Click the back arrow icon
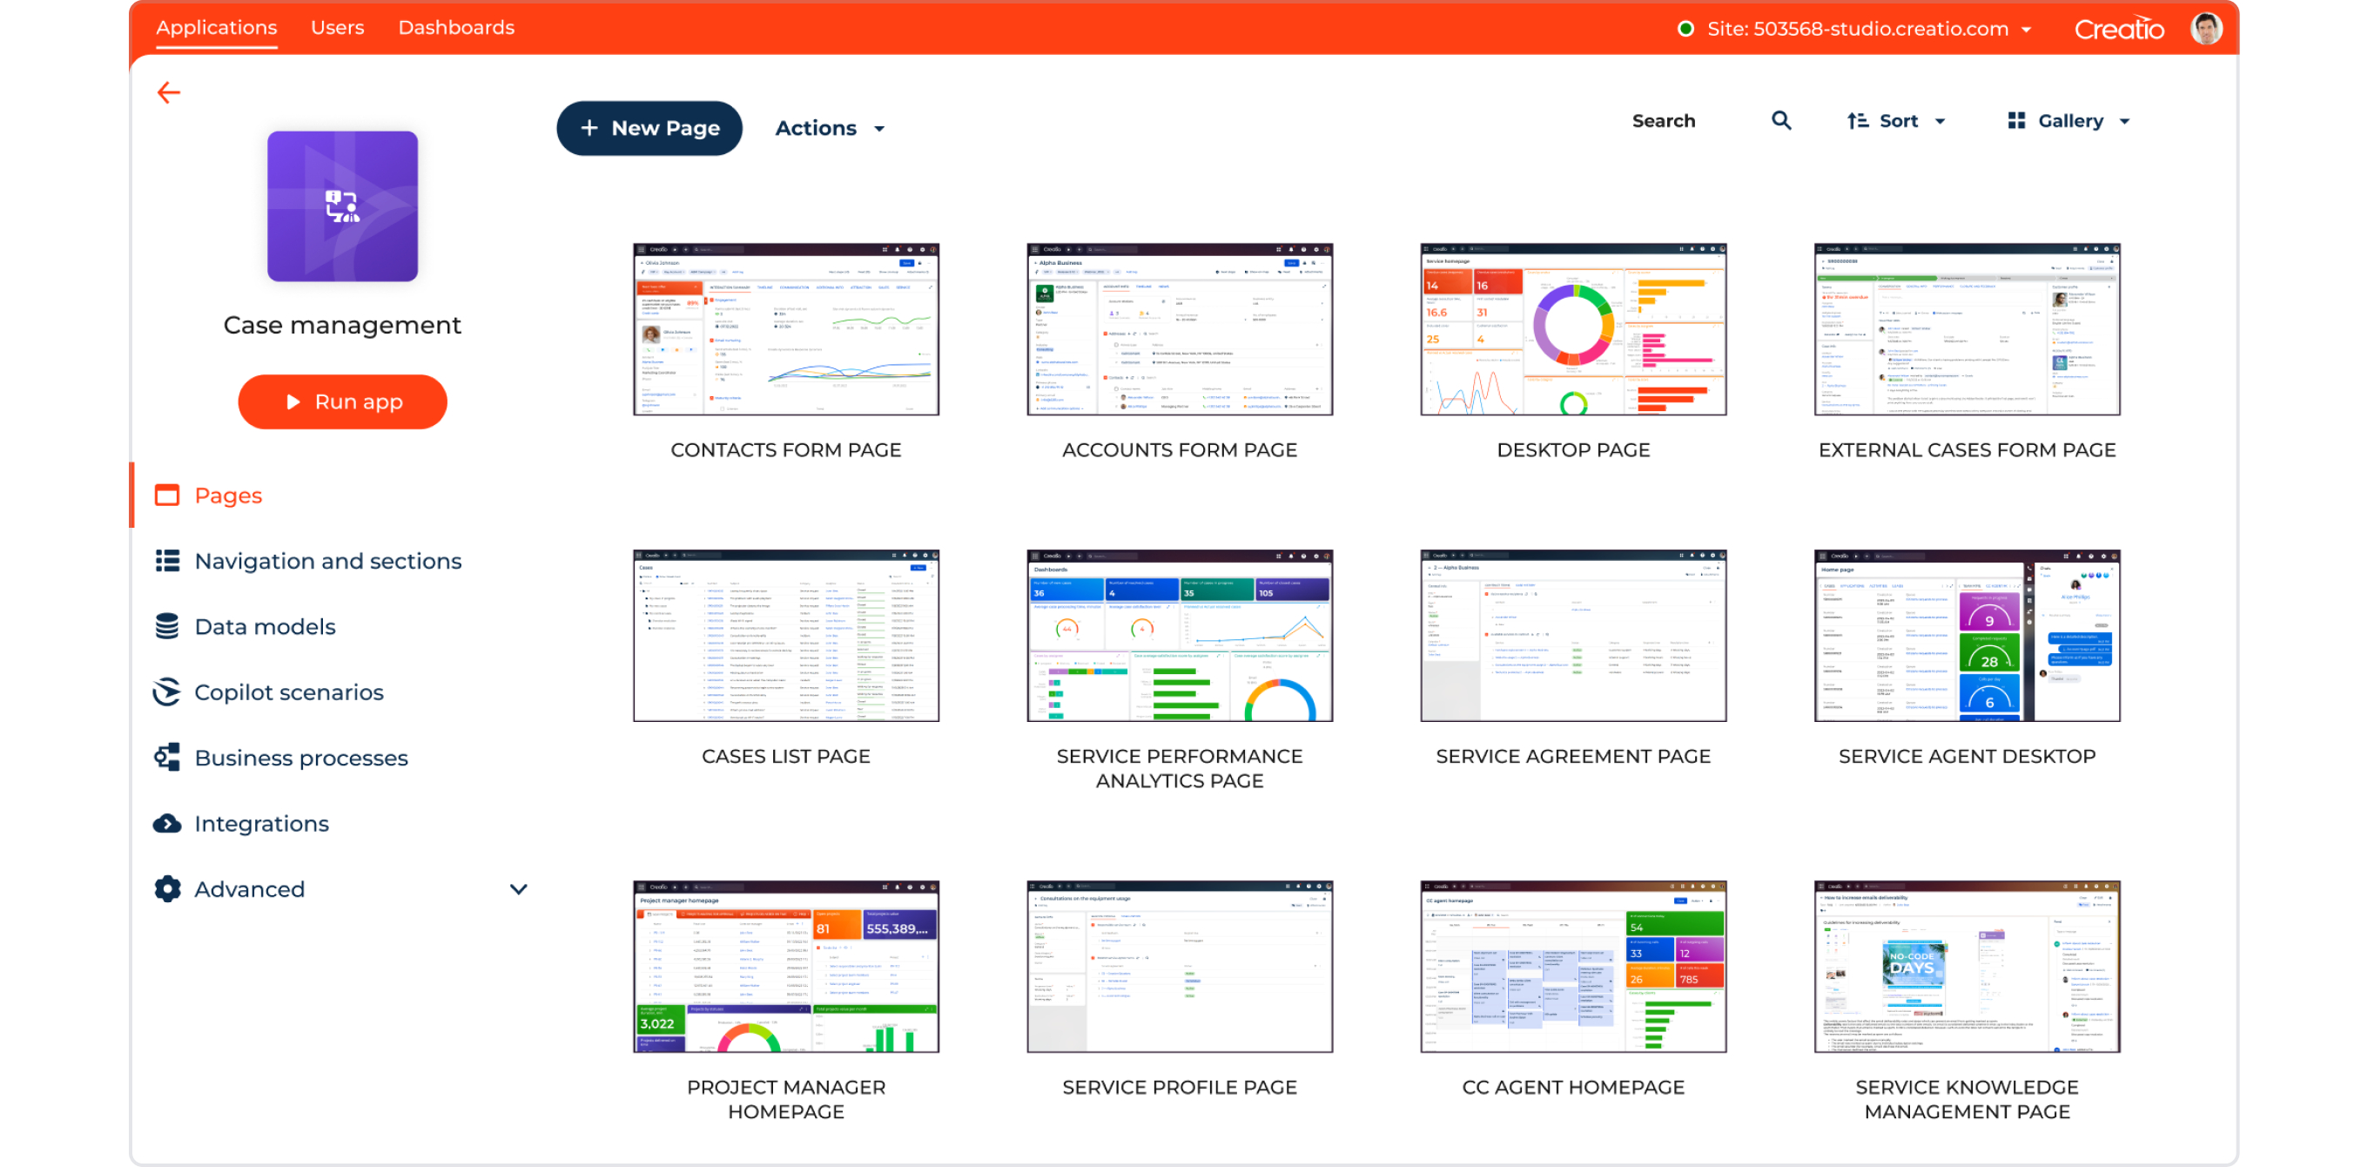Screen dimensions: 2368x1167 point(168,93)
